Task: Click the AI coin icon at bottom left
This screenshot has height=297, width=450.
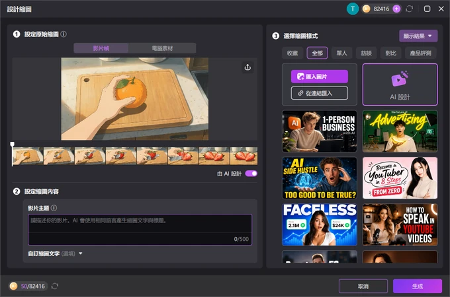Action: 13,286
